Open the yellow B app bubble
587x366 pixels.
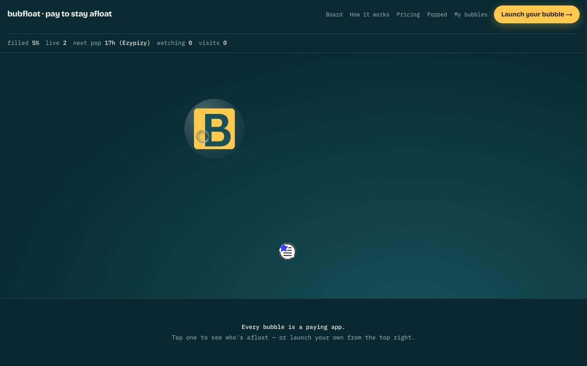[x=214, y=129]
